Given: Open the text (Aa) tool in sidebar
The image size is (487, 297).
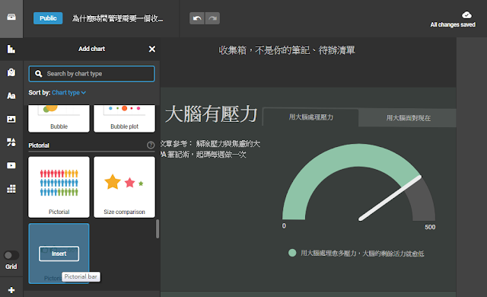Looking at the screenshot, I should (x=11, y=96).
